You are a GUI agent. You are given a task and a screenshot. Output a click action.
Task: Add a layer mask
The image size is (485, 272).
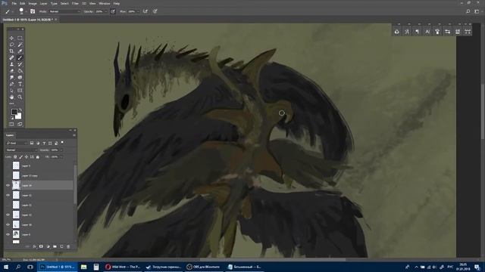[x=41, y=246]
